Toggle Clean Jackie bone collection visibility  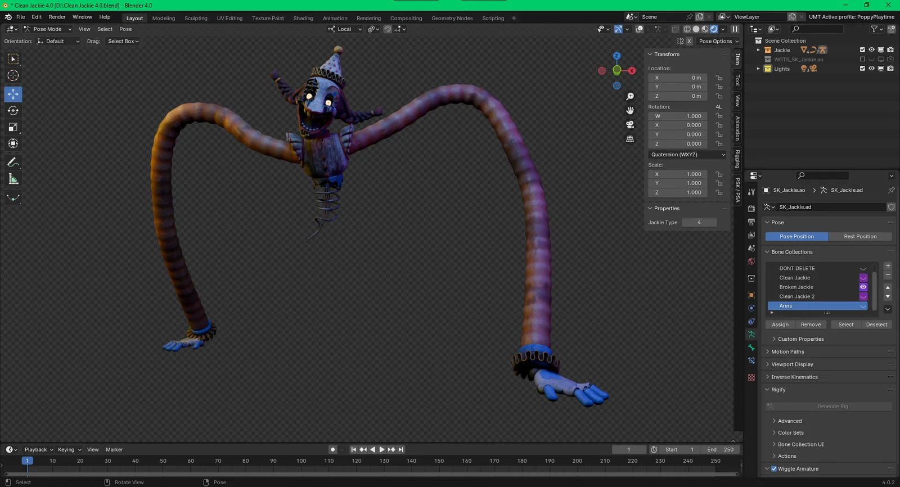(863, 278)
